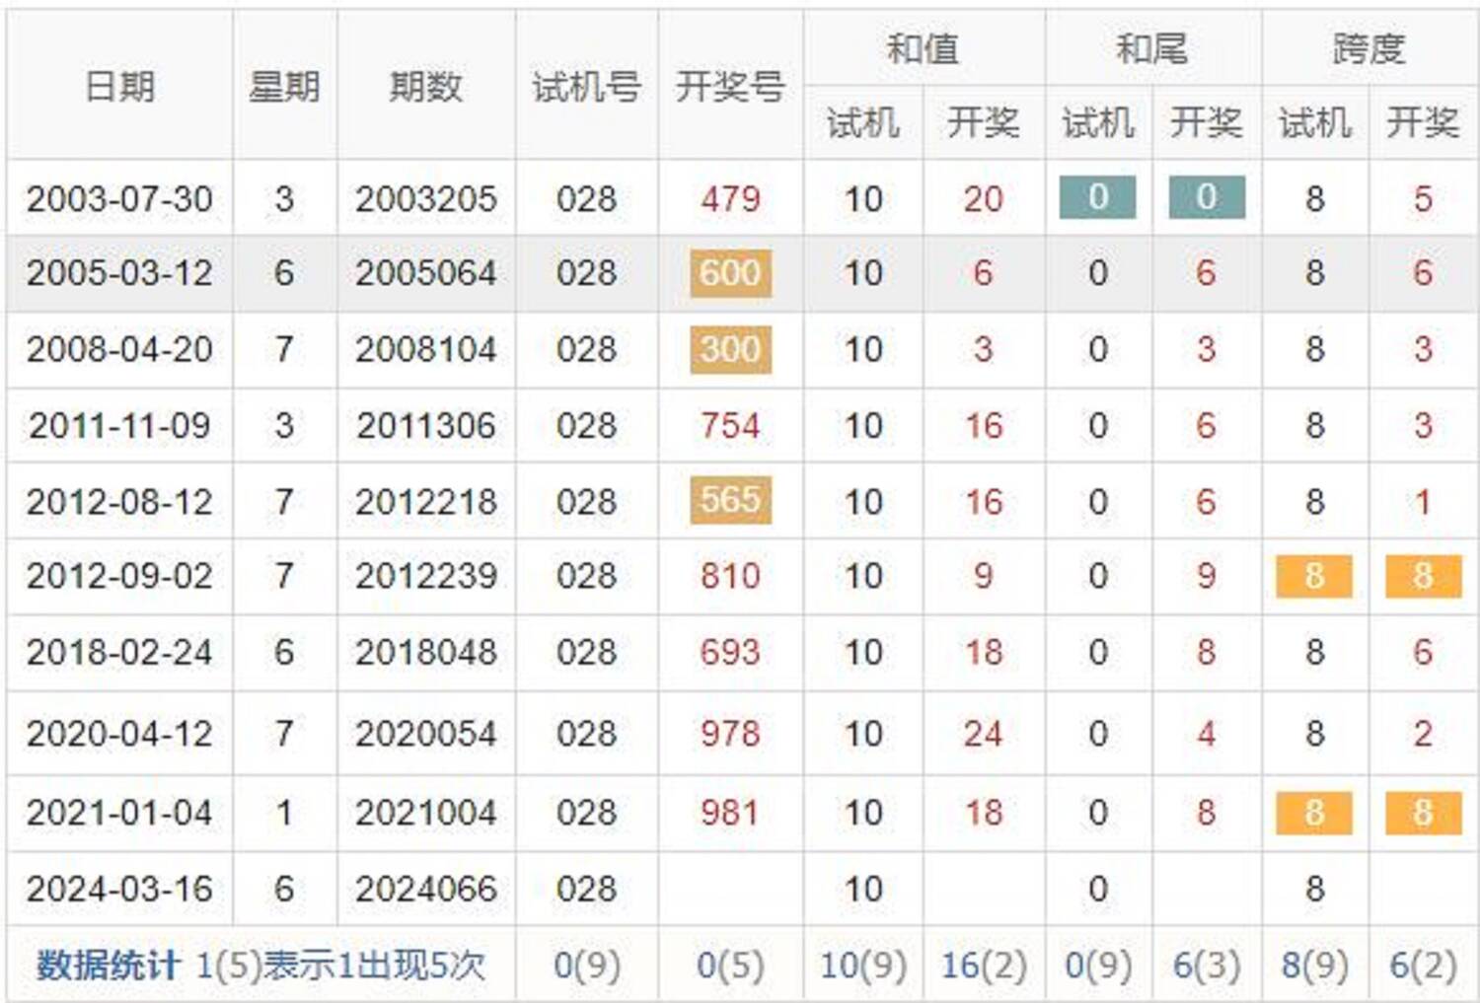Select the 2024-03-16 date cell

click(119, 890)
